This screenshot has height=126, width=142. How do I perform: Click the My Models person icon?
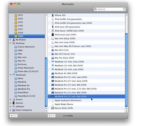point(14,40)
